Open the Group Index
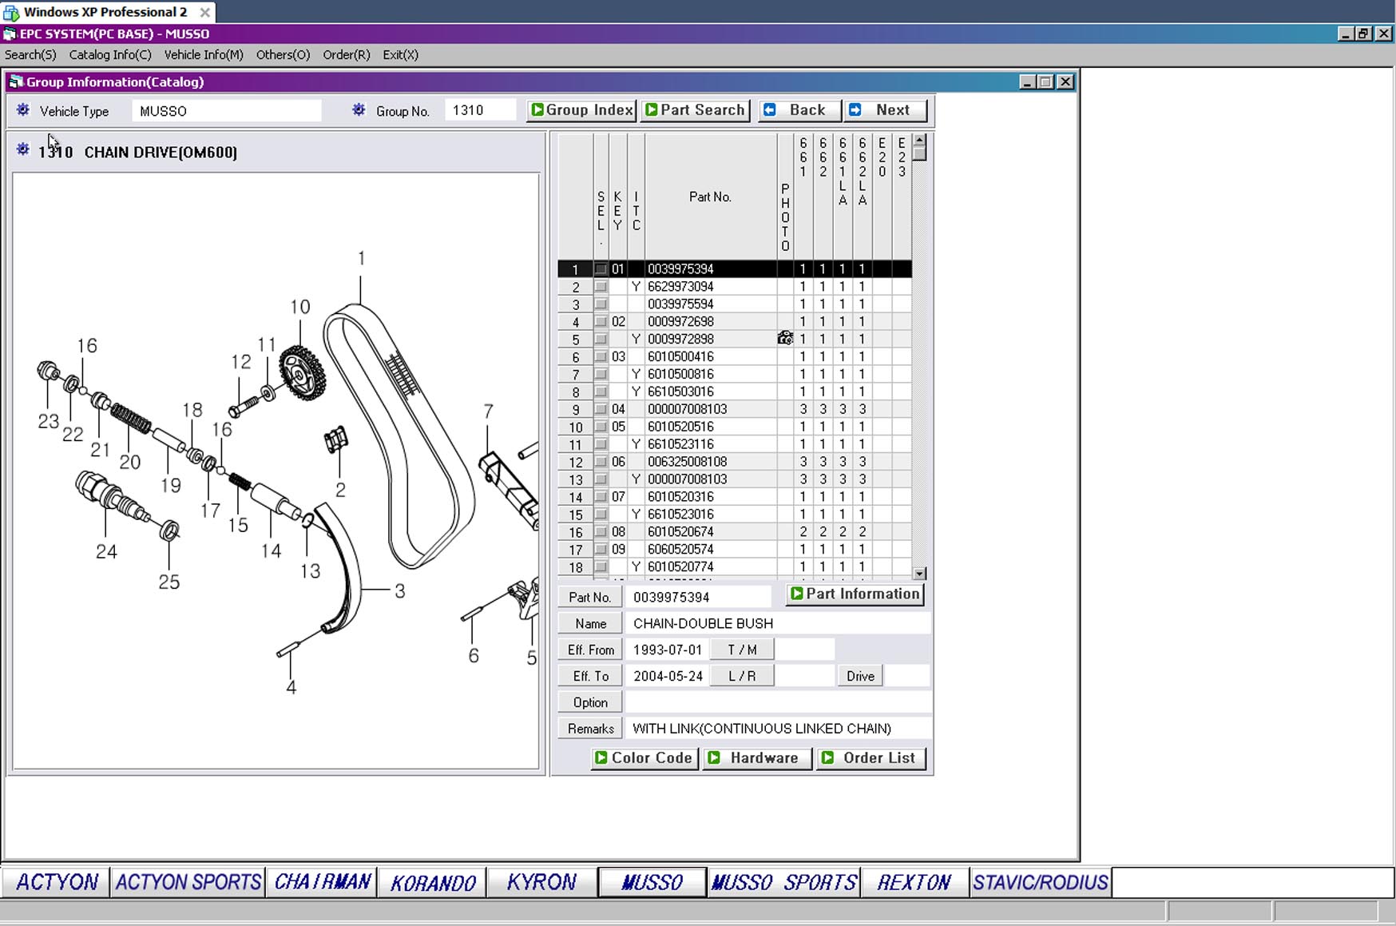Image resolution: width=1396 pixels, height=926 pixels. pyautogui.click(x=581, y=110)
